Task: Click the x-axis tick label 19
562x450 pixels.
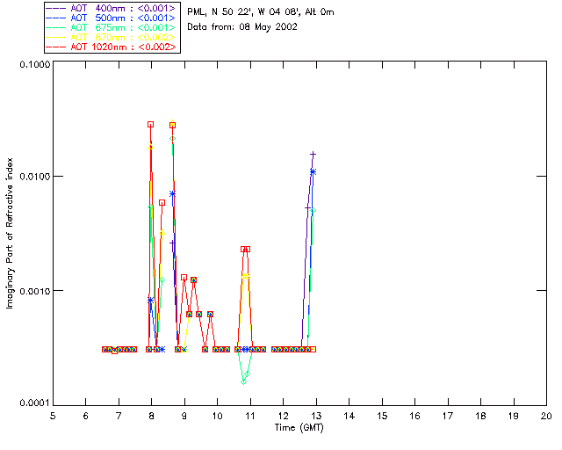Action: click(x=514, y=416)
